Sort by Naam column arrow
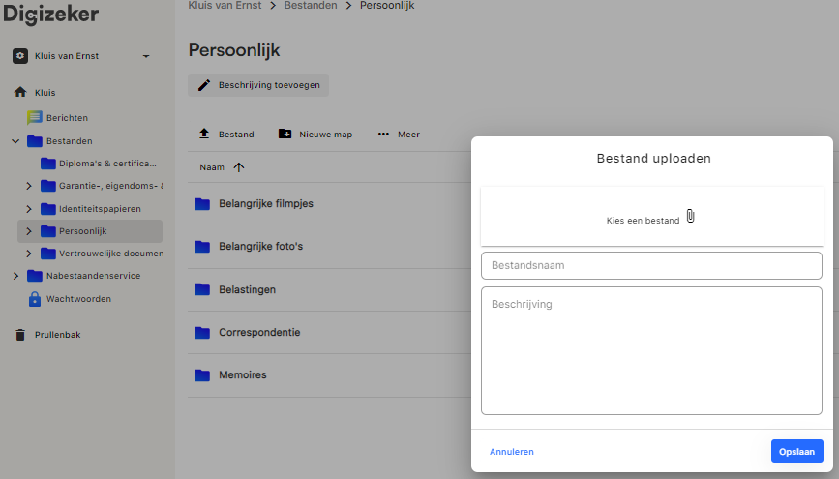The image size is (839, 479). tap(239, 167)
